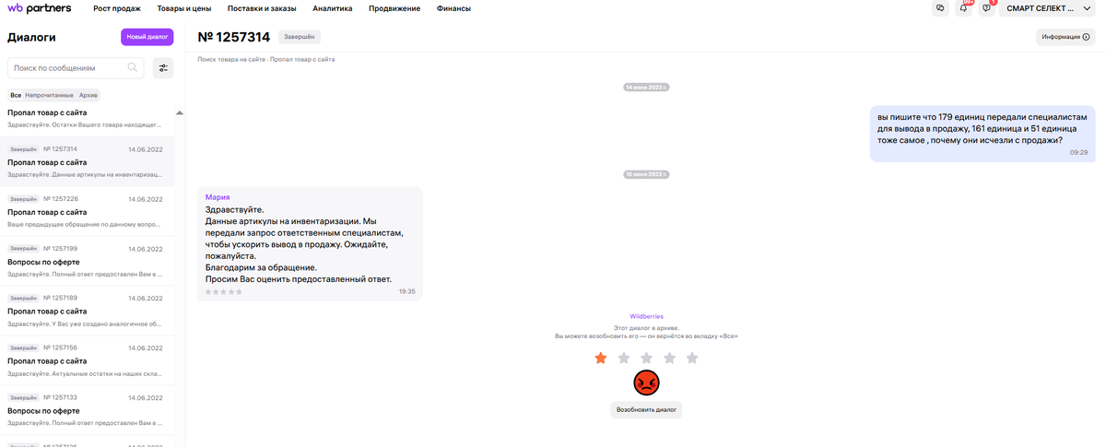Click the Возобновить диалог button
This screenshot has width=1106, height=447.
pos(646,409)
